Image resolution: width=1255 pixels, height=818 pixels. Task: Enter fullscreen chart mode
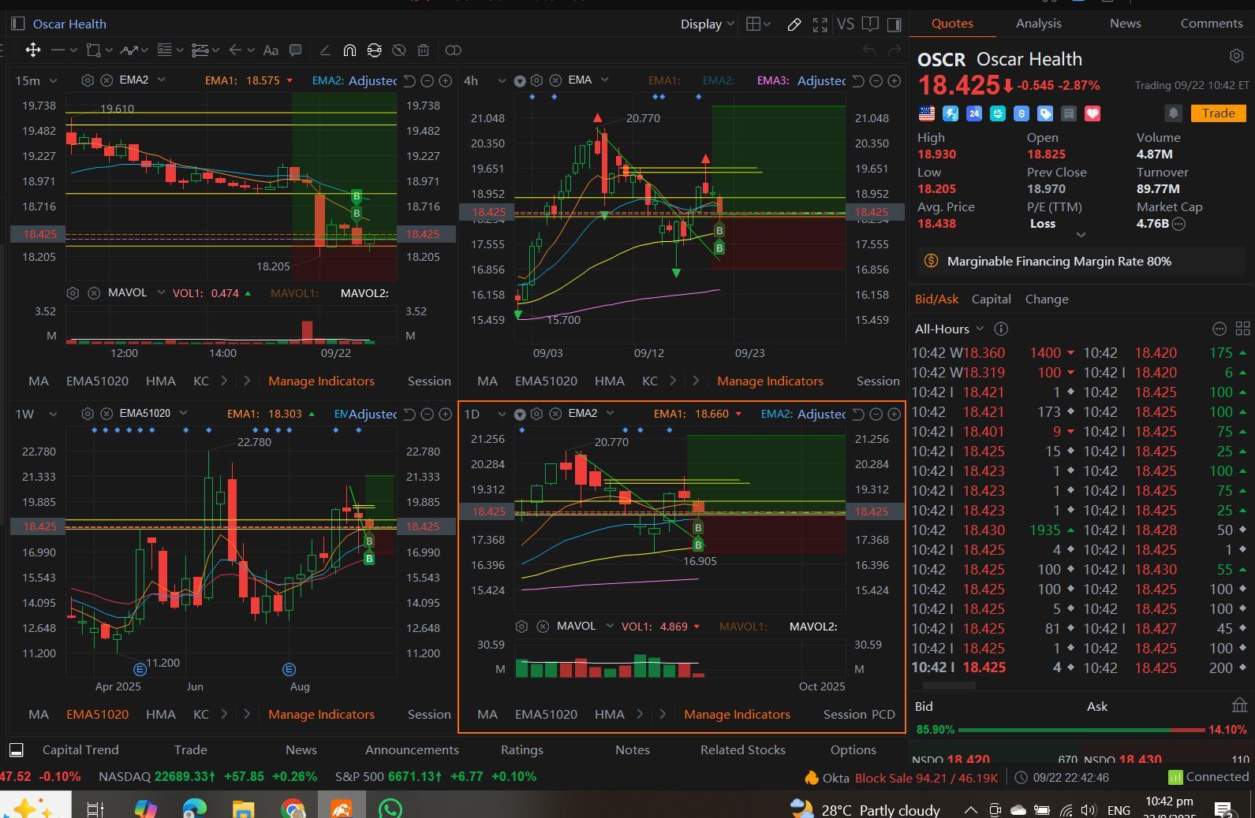click(820, 24)
